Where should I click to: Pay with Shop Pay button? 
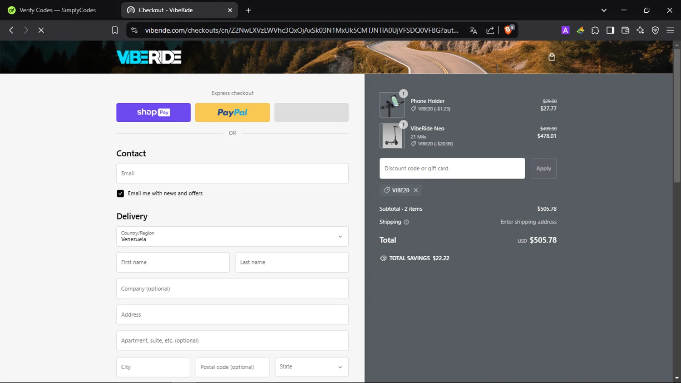[x=153, y=112]
